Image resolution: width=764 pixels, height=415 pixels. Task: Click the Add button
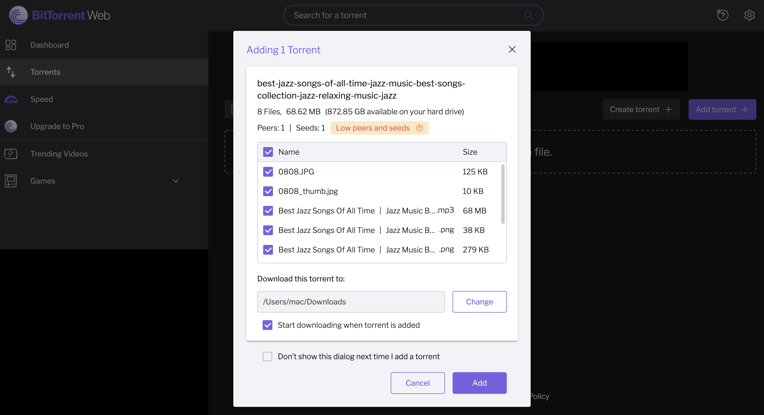479,383
